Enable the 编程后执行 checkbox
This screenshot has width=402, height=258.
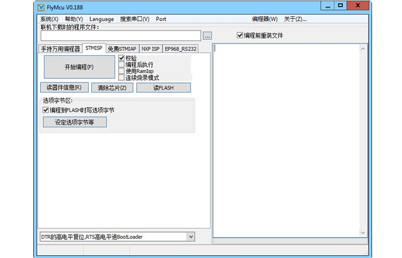pos(136,64)
